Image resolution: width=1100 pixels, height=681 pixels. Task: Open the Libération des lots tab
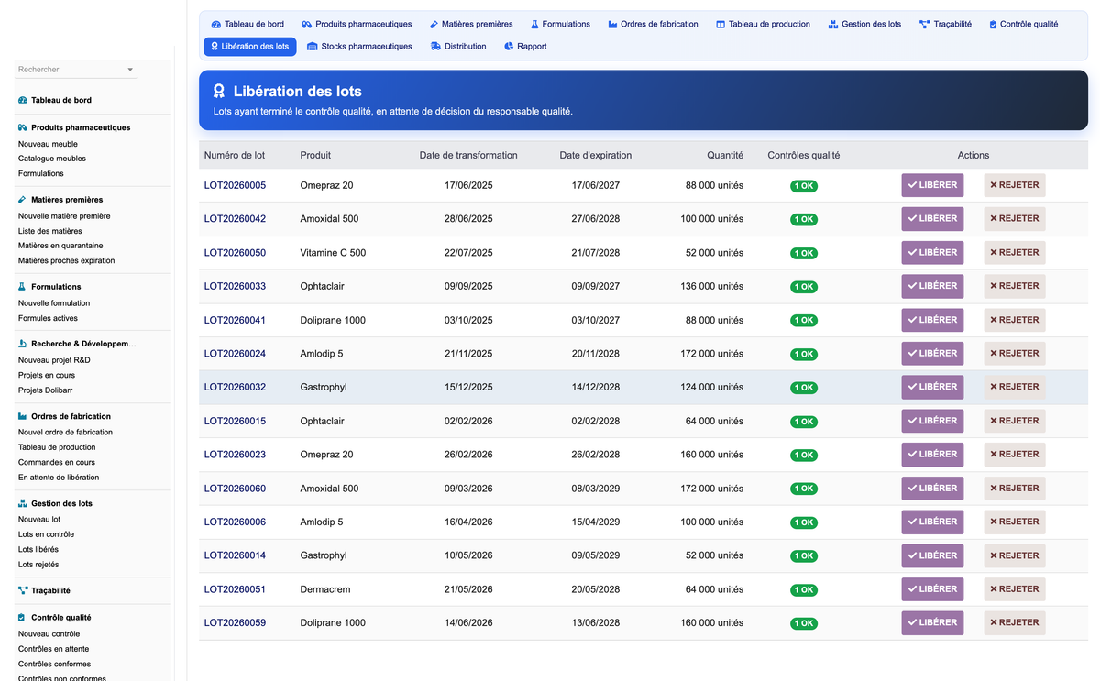click(250, 46)
